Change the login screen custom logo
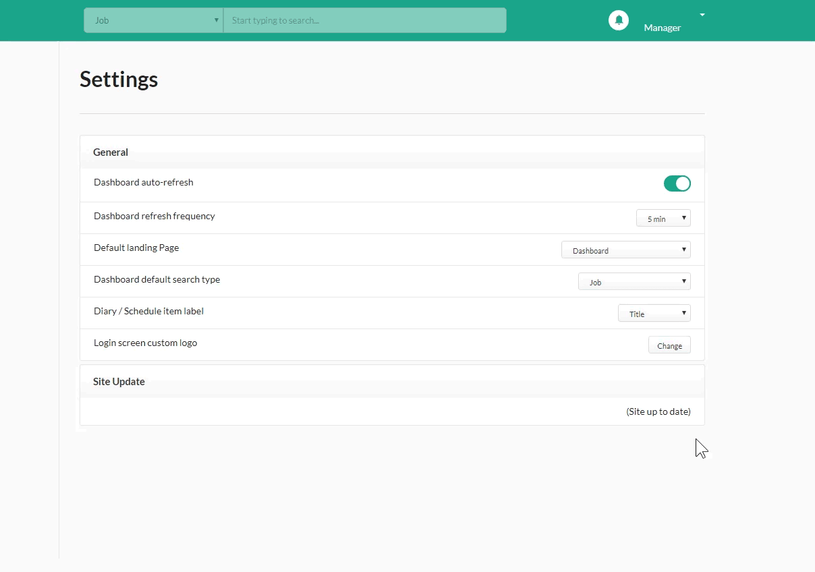Viewport: 815px width, 572px height. click(x=669, y=345)
